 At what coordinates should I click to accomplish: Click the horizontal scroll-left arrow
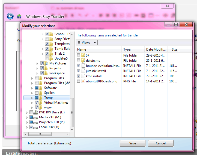coord(26,134)
